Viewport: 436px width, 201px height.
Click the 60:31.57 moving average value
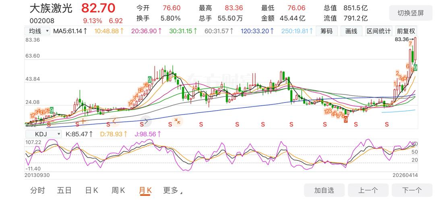[x=219, y=31]
